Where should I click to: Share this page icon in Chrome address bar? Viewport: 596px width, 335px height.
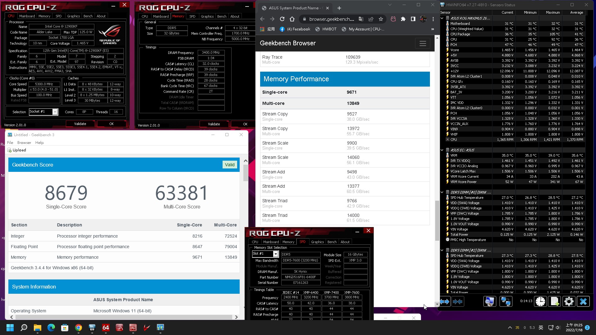coord(371,19)
